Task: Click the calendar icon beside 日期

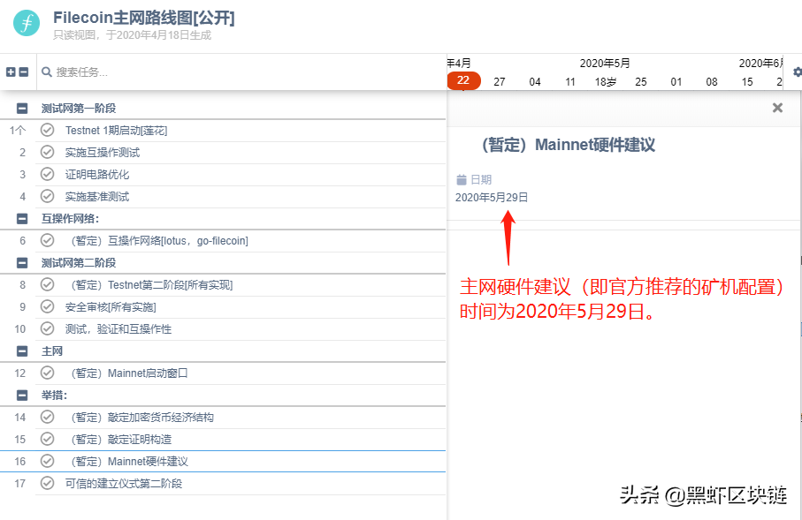Action: click(x=463, y=178)
